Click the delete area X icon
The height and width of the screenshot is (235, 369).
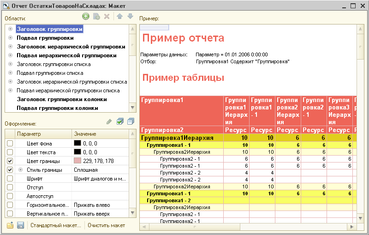[x=107, y=17]
